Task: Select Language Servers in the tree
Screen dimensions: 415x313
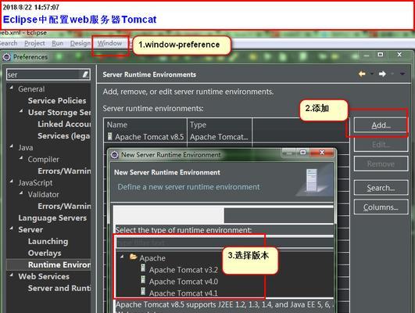Action: (52, 218)
